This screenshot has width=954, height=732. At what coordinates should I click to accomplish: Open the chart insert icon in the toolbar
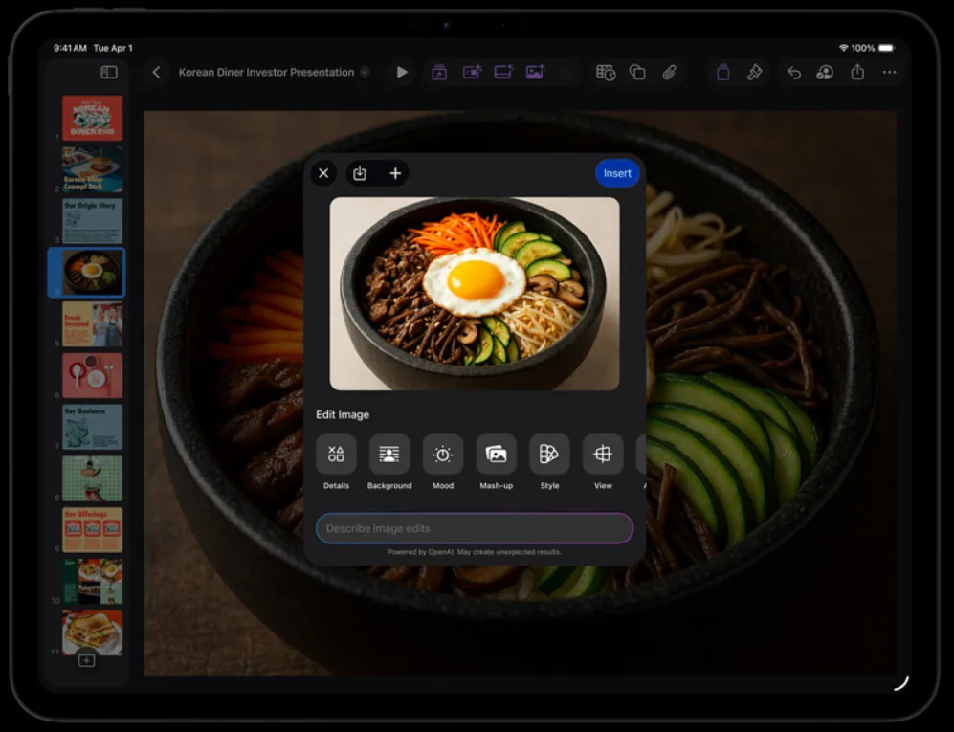click(605, 72)
